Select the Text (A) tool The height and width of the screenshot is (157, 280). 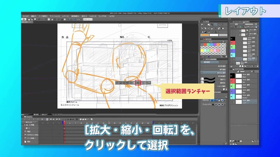coord(215,32)
